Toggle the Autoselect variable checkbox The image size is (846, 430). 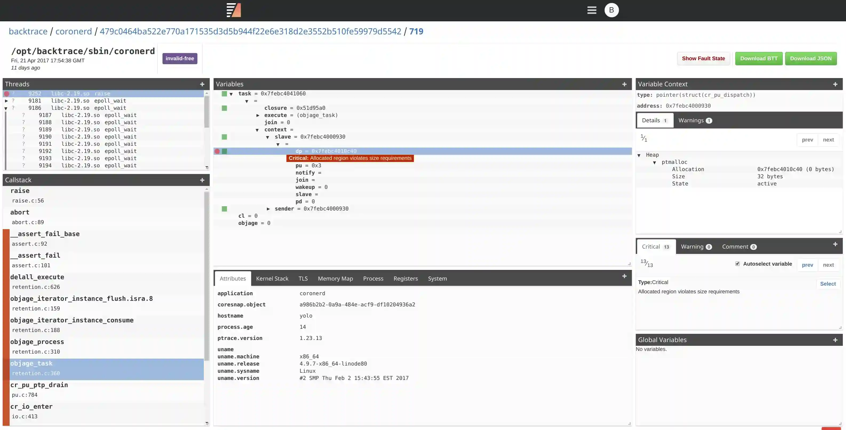click(x=737, y=264)
